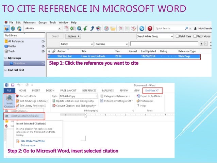Click Help in the Word Tools group
This screenshot has width=217, height=163.
point(141,106)
